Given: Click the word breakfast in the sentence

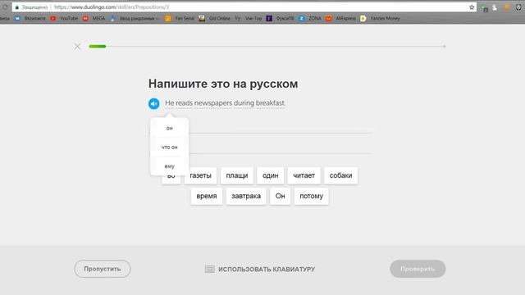Looking at the screenshot, I should 270,103.
